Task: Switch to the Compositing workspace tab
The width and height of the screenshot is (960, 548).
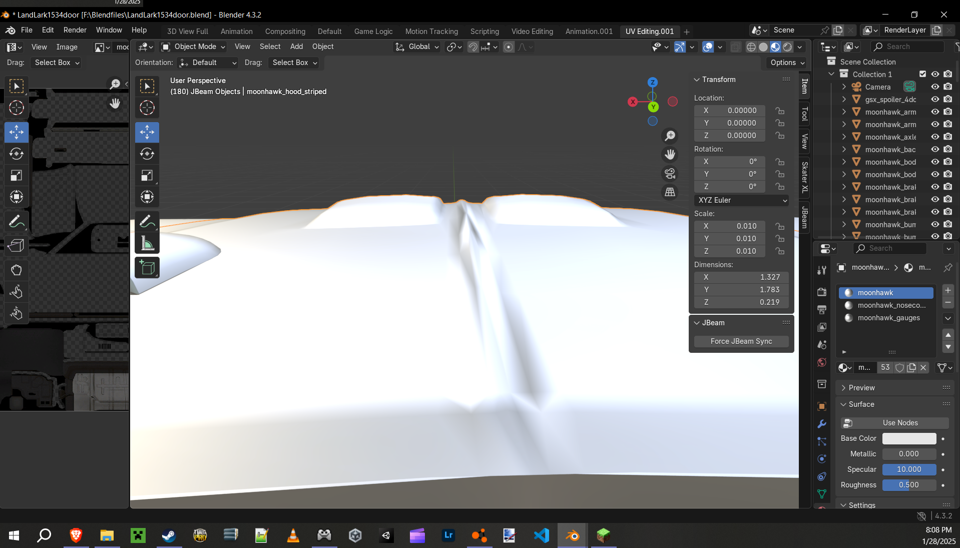Action: click(285, 32)
